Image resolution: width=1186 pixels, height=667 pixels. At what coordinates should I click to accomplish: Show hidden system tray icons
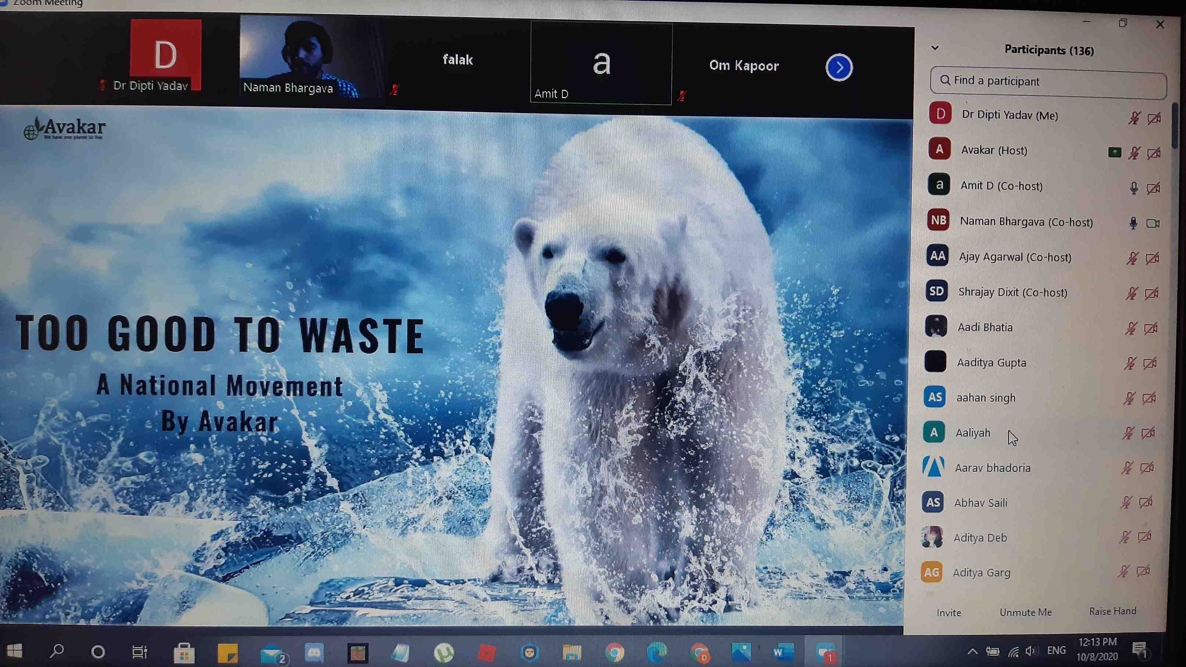pos(972,651)
